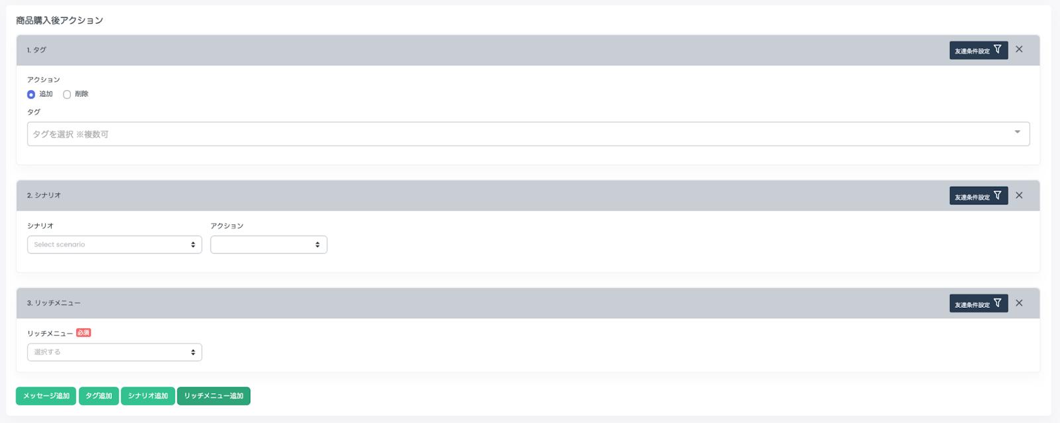This screenshot has width=1060, height=423.
Task: Click the タグ追加 button
Action: tap(99, 396)
